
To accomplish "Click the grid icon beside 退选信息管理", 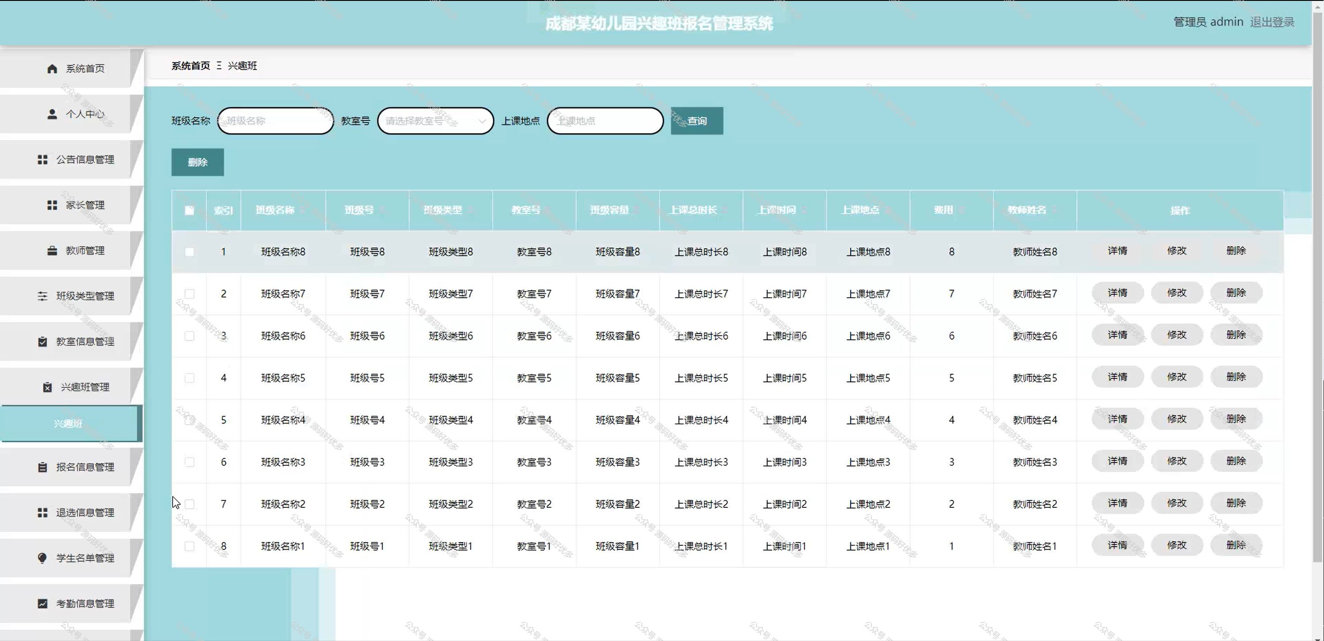I will click(x=43, y=513).
